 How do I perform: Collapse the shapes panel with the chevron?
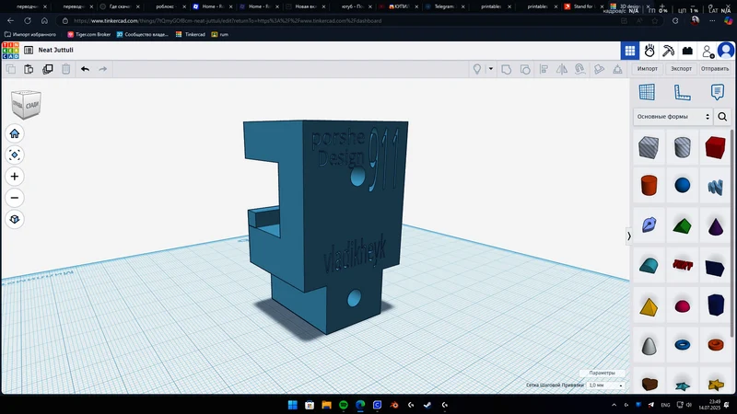[x=629, y=236]
